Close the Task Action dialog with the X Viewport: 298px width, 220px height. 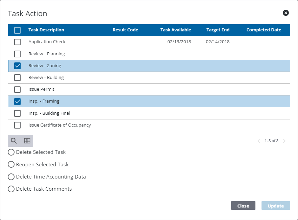(x=285, y=13)
